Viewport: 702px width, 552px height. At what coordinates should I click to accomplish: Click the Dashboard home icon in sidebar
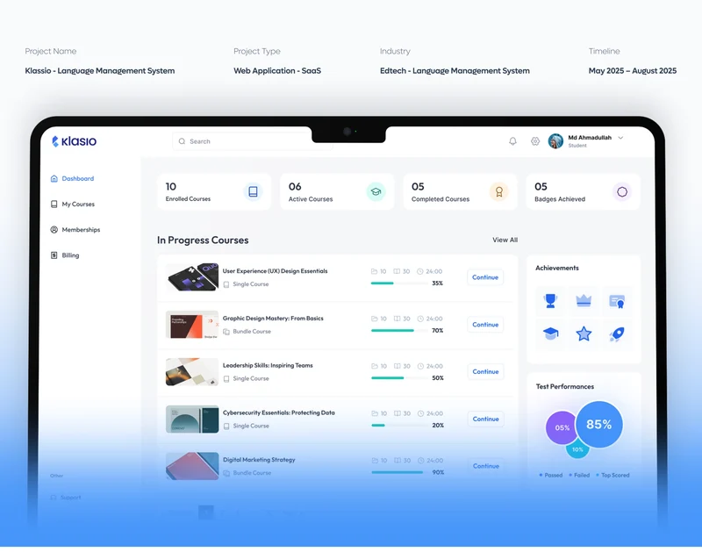[54, 179]
